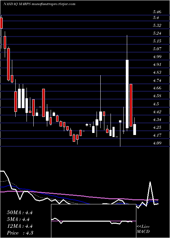The image size is (170, 238).
Task: Click the last white candle at chart's right end
Action: (x=135, y=130)
